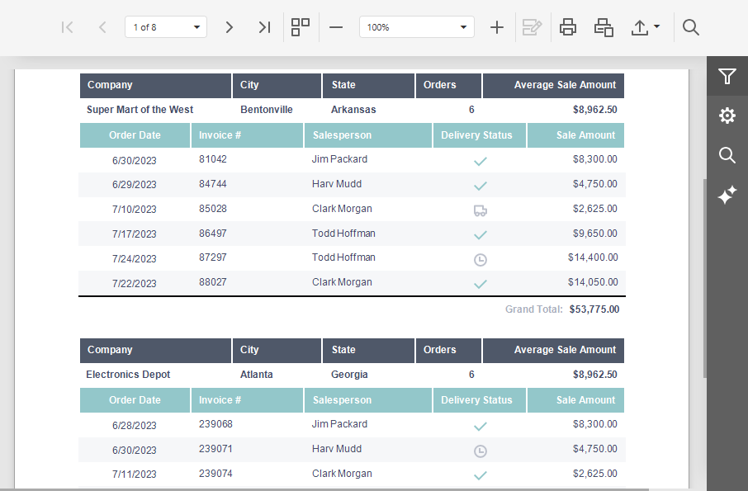
Task: Export the report with upload icon
Action: click(640, 27)
